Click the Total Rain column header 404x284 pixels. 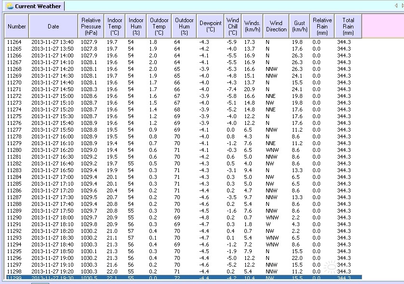348,27
